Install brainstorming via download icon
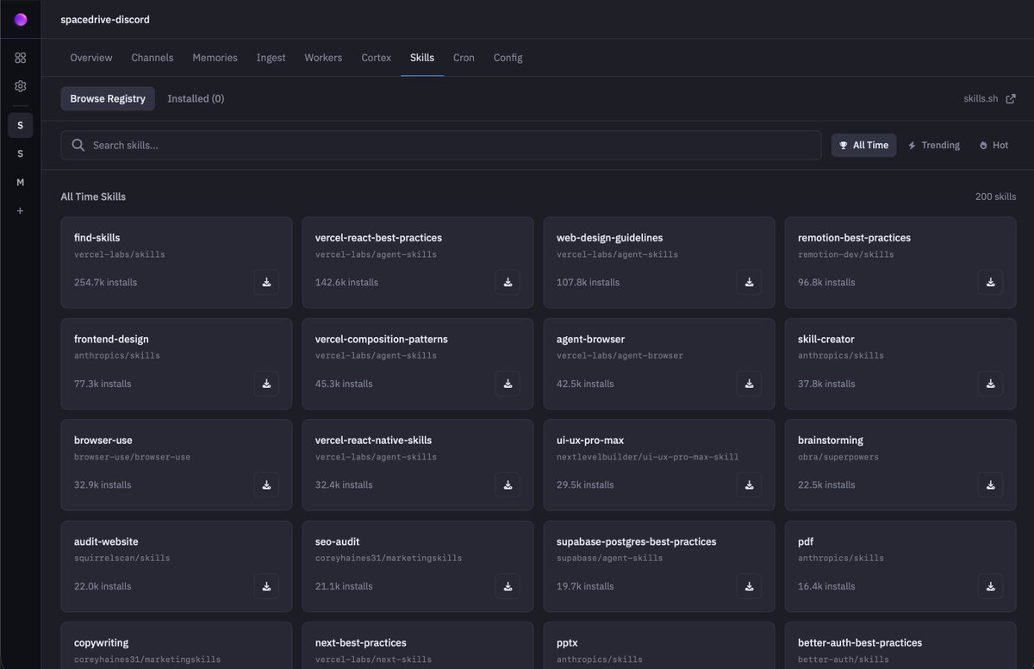The height and width of the screenshot is (669, 1034). 990,485
